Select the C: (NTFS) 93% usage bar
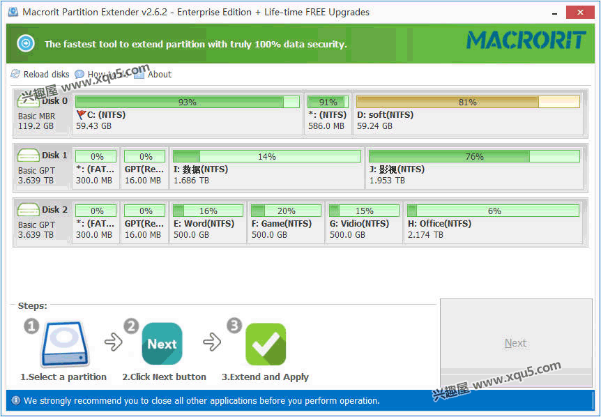The height and width of the screenshot is (417, 601). 188,102
